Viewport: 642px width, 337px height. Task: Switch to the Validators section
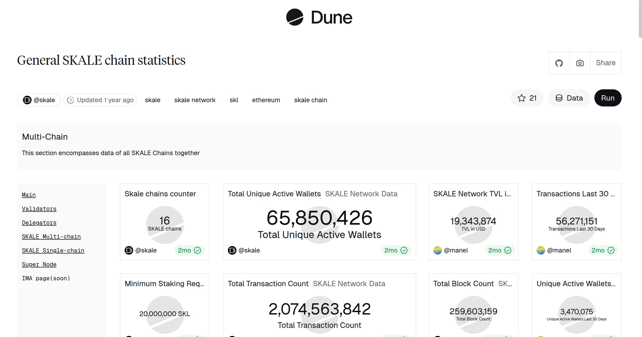coord(39,209)
